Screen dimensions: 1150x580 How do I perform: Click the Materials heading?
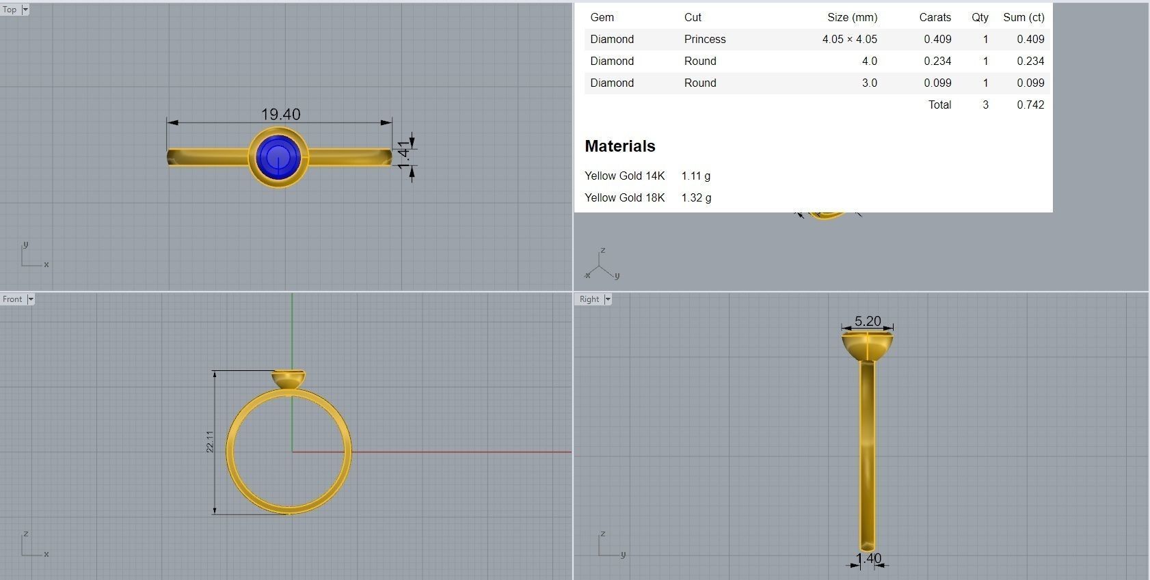(620, 146)
